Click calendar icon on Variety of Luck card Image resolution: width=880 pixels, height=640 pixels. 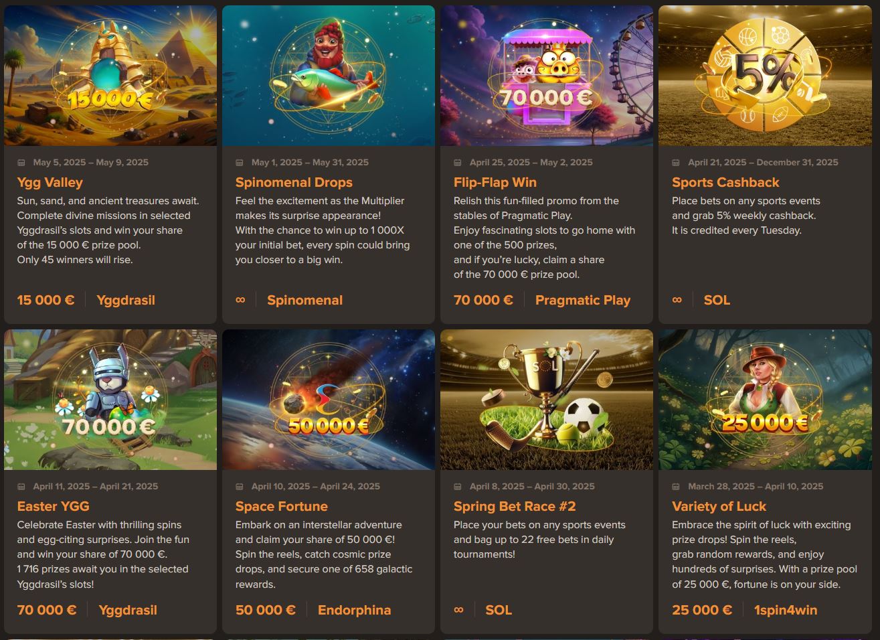point(675,487)
